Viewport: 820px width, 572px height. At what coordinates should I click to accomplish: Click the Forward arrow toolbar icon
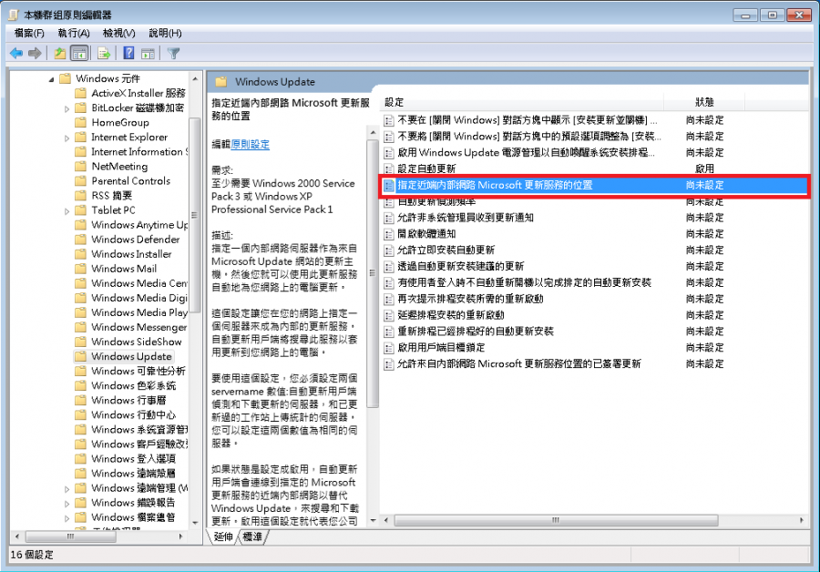point(35,53)
